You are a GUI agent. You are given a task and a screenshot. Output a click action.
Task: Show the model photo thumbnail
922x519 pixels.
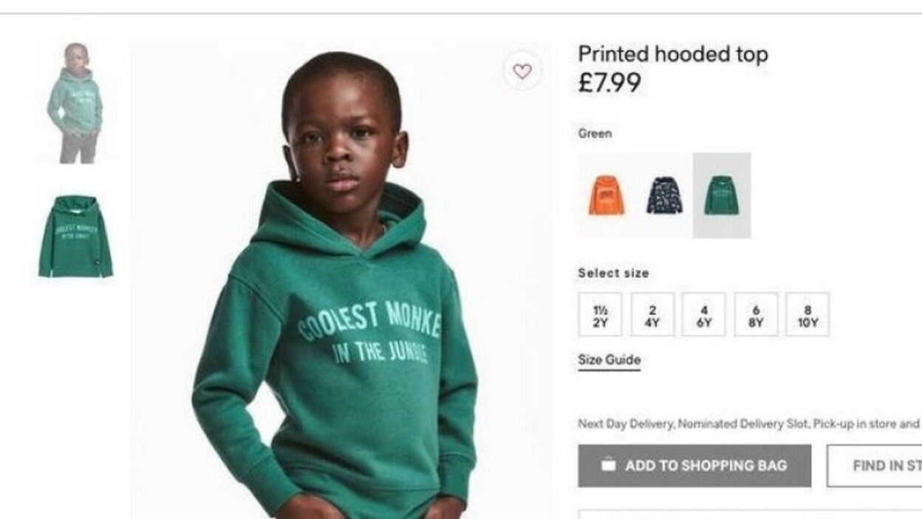[75, 102]
